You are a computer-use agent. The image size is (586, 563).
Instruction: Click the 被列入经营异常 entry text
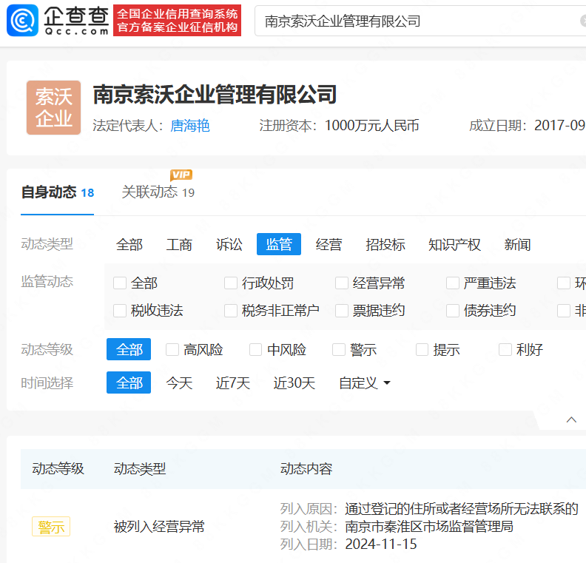[x=159, y=527]
